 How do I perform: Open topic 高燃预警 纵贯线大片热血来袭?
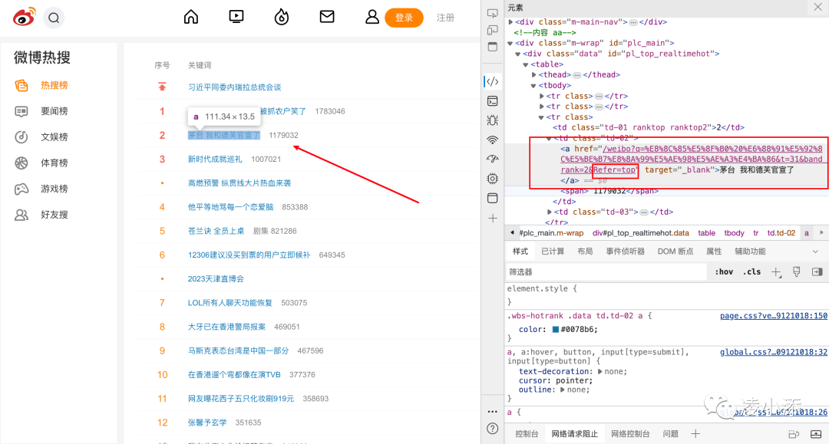click(239, 183)
